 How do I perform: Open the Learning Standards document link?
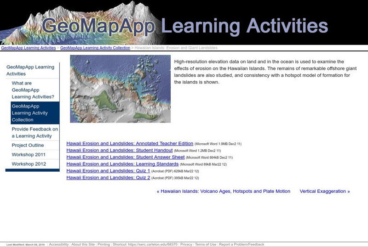pos(122,164)
